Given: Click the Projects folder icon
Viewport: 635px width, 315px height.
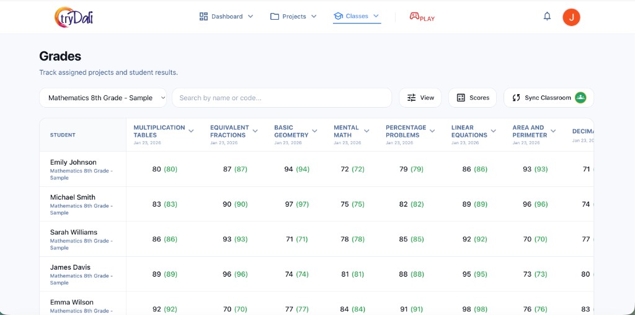Looking at the screenshot, I should 275,17.
